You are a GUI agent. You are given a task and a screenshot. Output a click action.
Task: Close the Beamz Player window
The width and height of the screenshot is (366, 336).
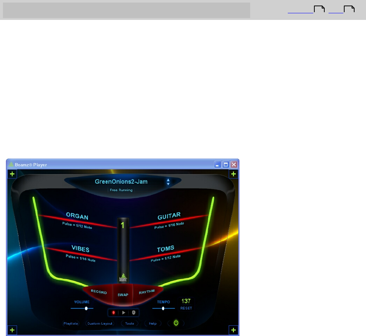pos(234,164)
